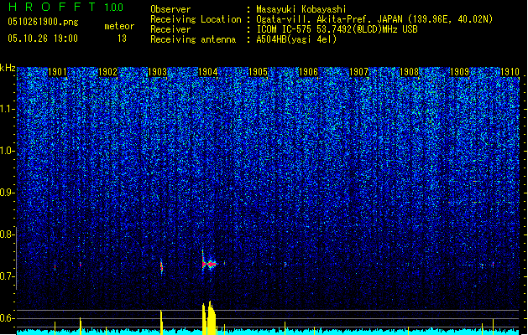Click the 1907 time marker
528x335 pixels.
pyautogui.click(x=358, y=72)
